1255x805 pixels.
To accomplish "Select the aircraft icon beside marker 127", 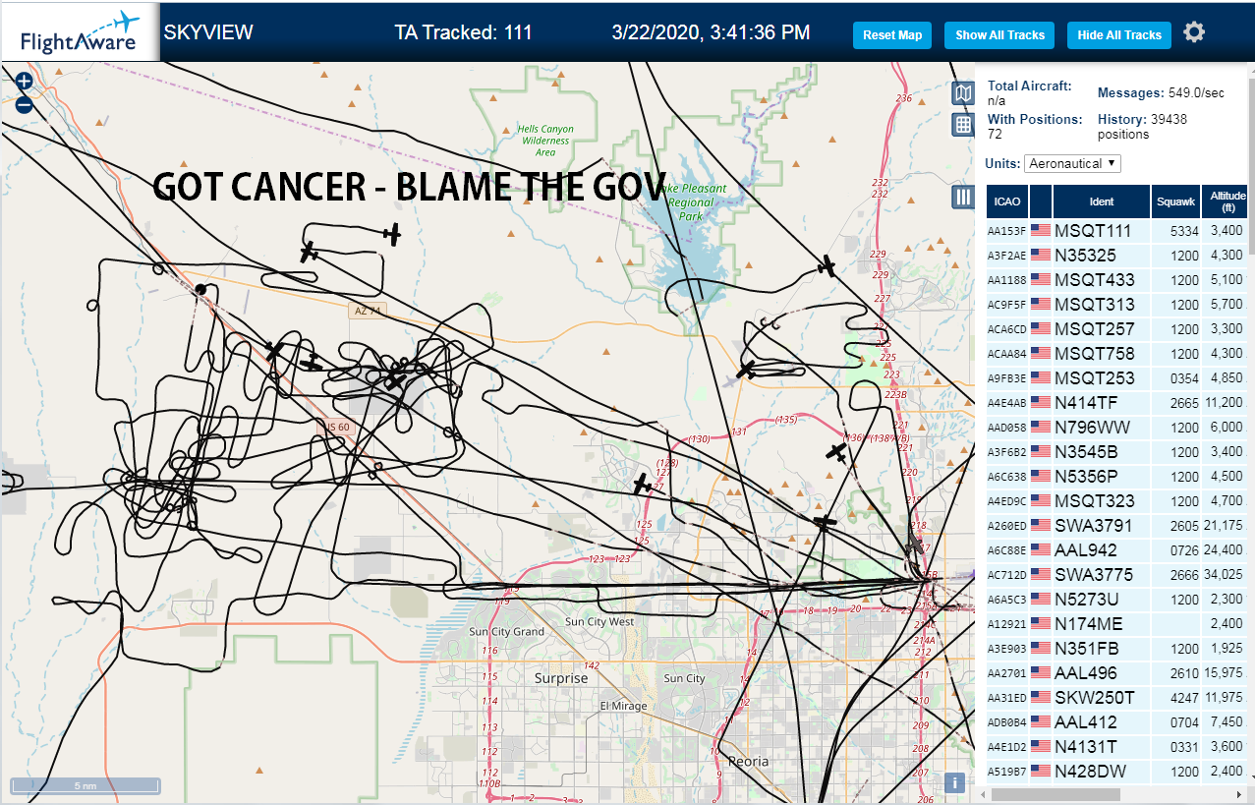I will (x=643, y=484).
